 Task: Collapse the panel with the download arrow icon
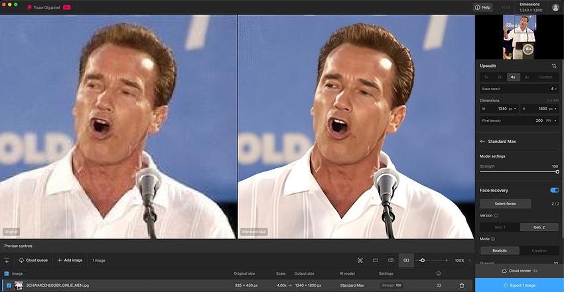tap(7, 260)
